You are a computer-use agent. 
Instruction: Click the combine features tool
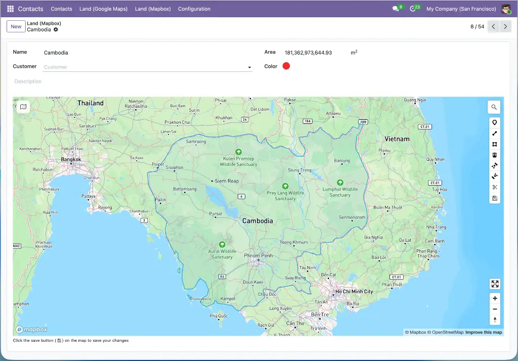(x=495, y=166)
